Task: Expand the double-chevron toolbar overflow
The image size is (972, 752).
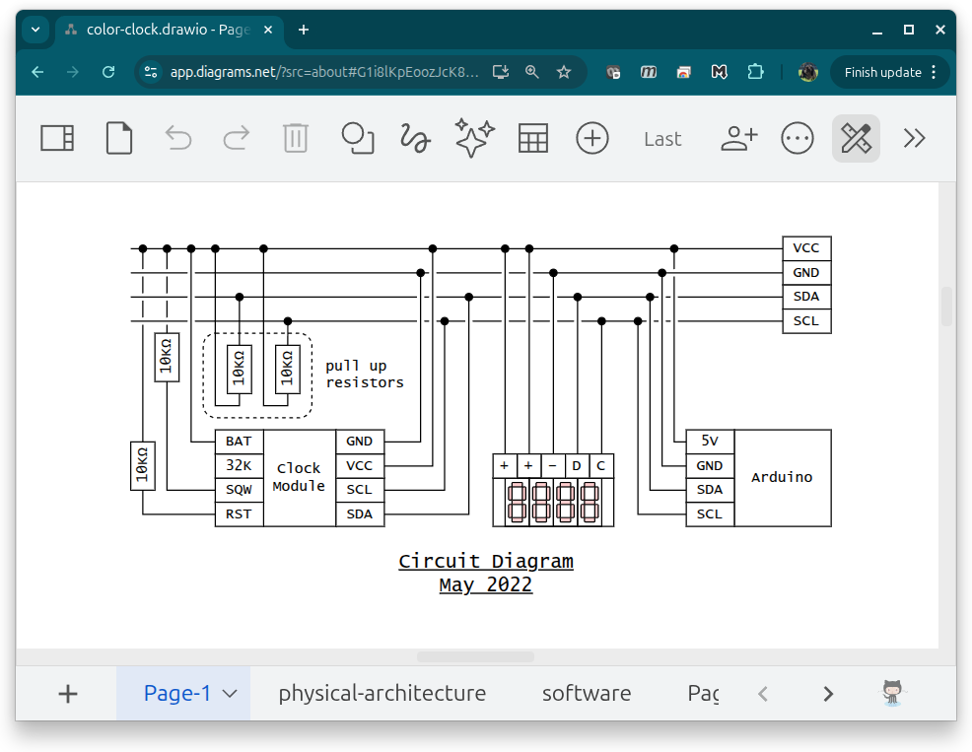Action: [x=914, y=138]
